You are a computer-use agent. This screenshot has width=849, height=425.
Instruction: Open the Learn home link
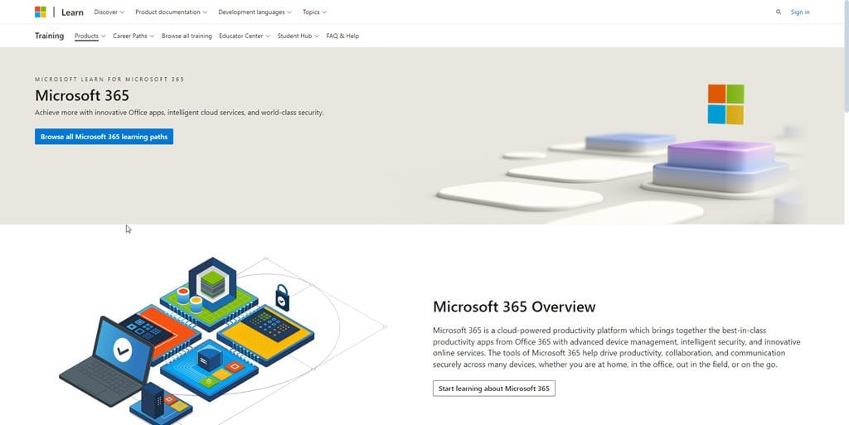click(x=73, y=12)
